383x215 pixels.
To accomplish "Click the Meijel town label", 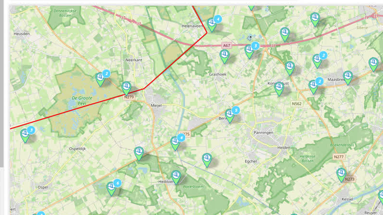I will click(156, 106).
